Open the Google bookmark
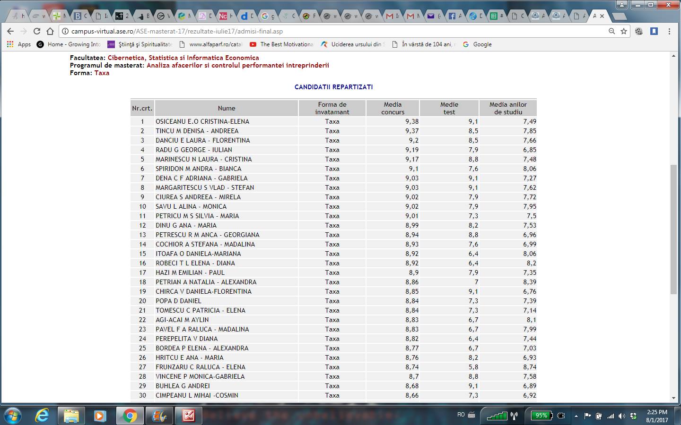 coord(477,44)
